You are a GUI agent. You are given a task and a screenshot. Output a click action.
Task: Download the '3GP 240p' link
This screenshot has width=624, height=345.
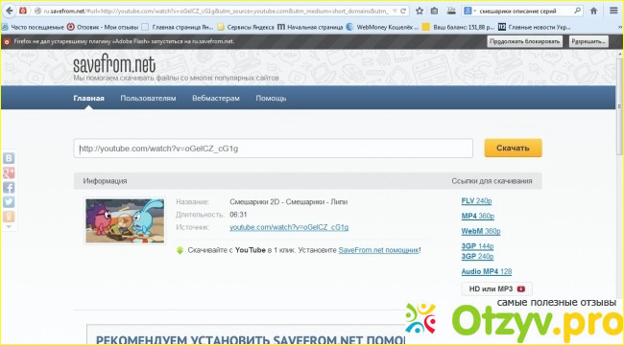tap(477, 257)
